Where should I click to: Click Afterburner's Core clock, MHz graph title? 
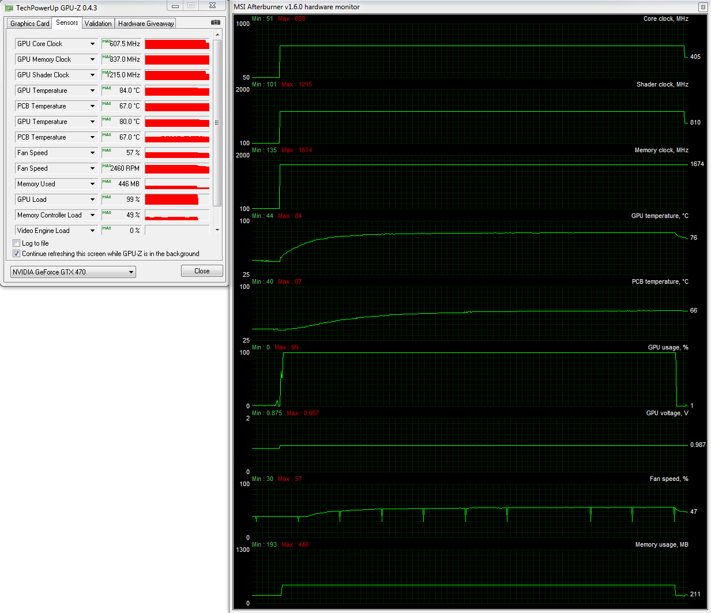click(x=666, y=19)
